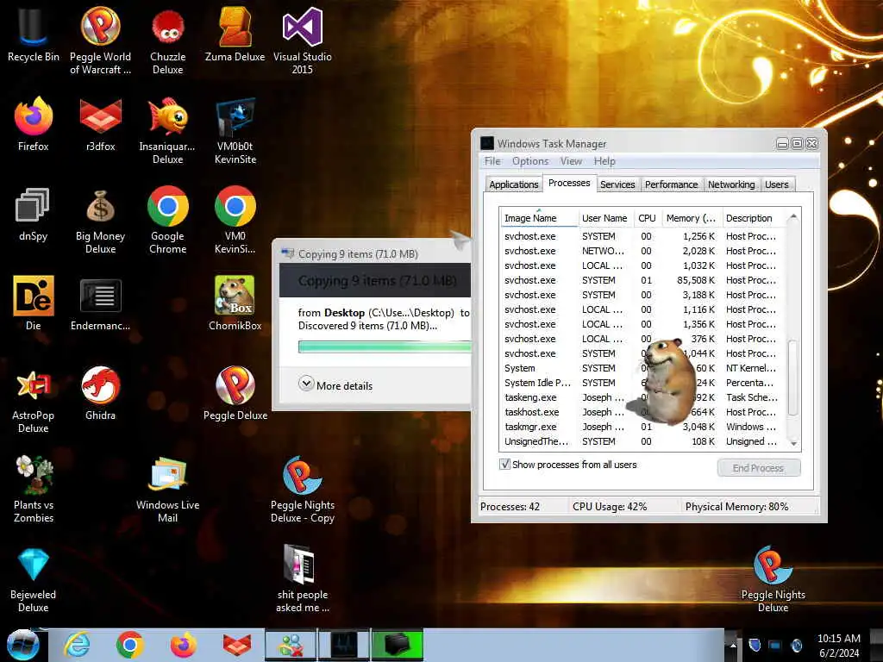Viewport: 883px width, 662px height.
Task: Click Firefox icon in the taskbar
Action: pos(184,645)
